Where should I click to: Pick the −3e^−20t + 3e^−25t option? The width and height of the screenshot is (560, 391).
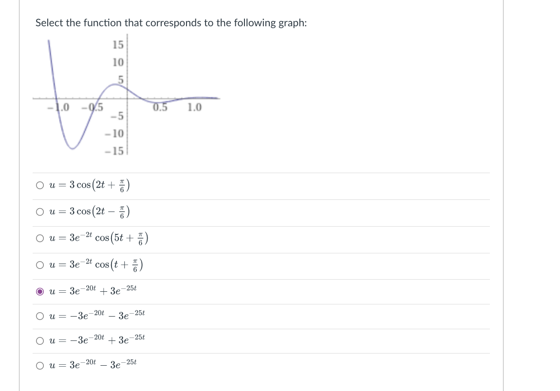click(40, 340)
